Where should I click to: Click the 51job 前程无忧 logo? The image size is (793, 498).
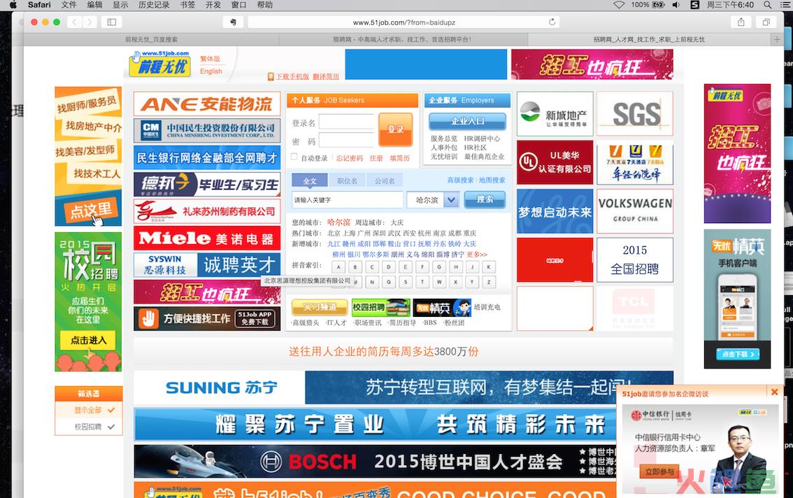tap(160, 63)
